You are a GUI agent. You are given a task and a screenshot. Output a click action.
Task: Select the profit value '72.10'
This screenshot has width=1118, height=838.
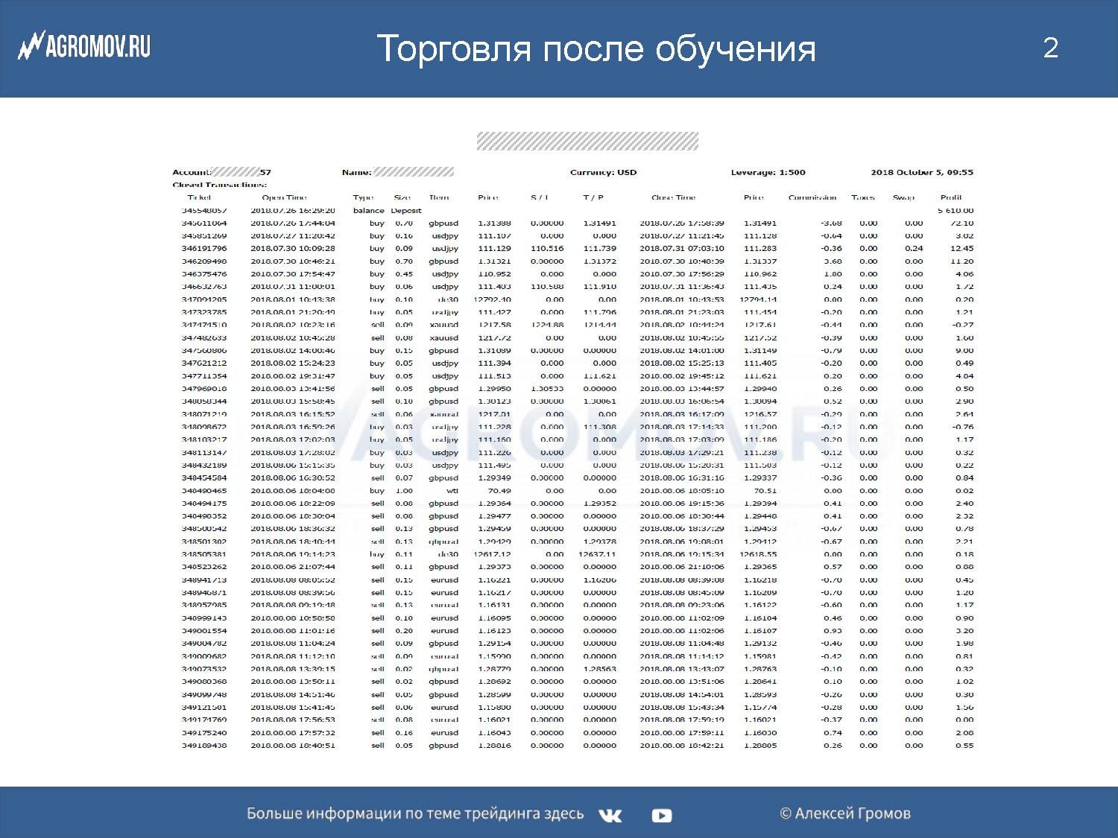(962, 223)
